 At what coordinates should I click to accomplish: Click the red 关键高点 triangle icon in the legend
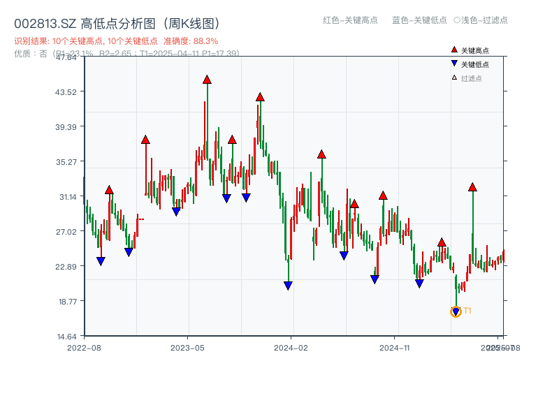click(455, 50)
